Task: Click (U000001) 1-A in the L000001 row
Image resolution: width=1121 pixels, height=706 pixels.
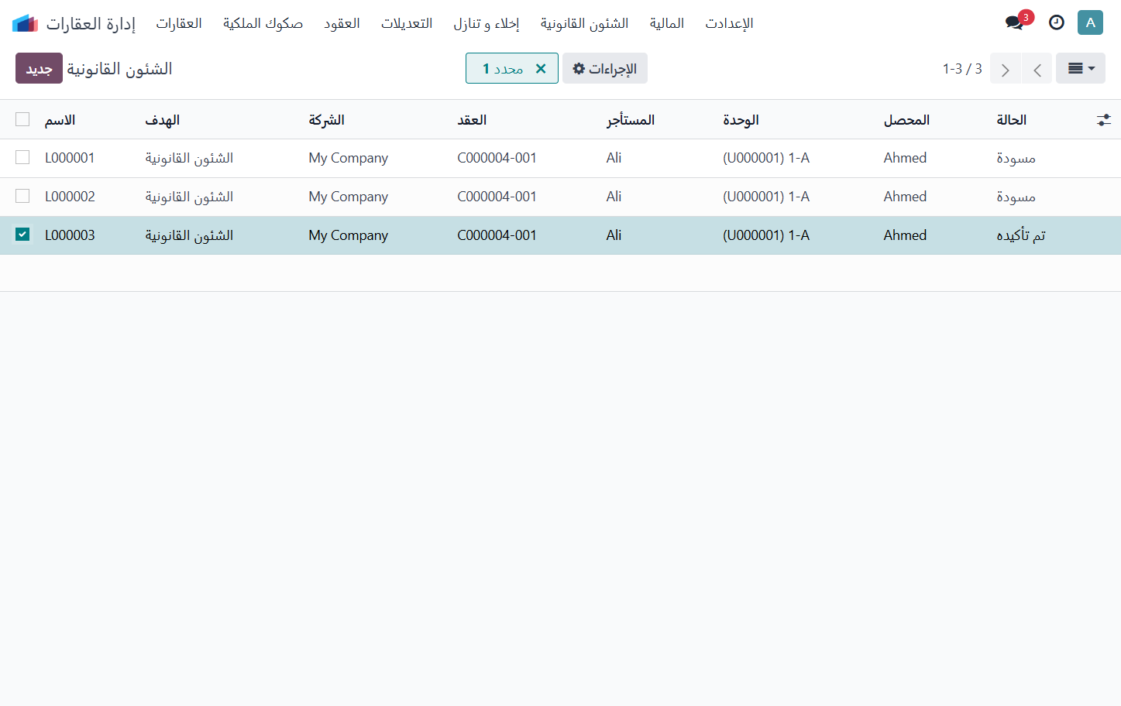Action: tap(766, 158)
